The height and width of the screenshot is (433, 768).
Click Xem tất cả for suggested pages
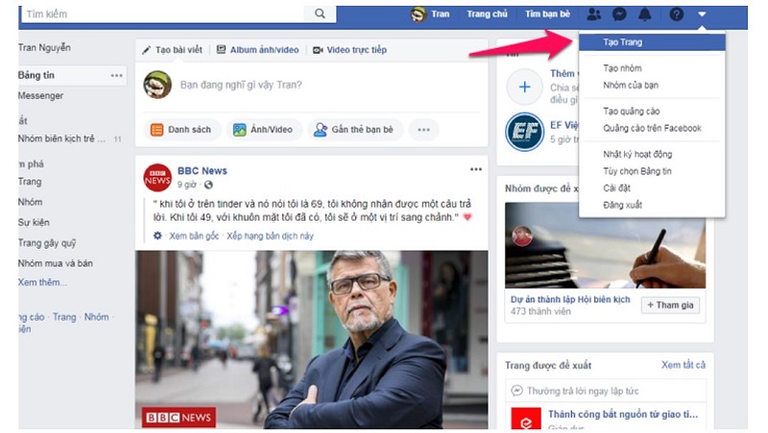684,365
